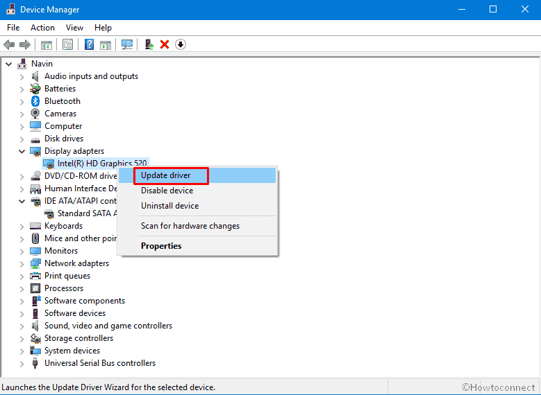Open the View menu
The width and height of the screenshot is (541, 395).
[74, 28]
